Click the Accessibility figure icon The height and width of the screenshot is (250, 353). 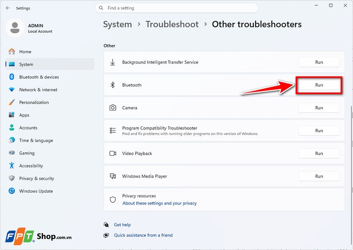[12, 166]
